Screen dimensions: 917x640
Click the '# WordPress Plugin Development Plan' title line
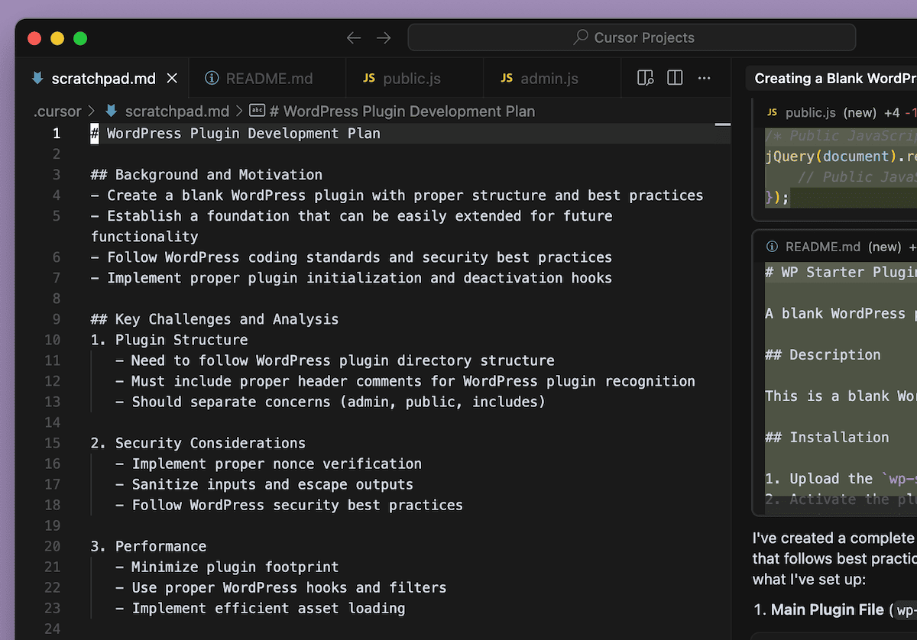click(235, 134)
